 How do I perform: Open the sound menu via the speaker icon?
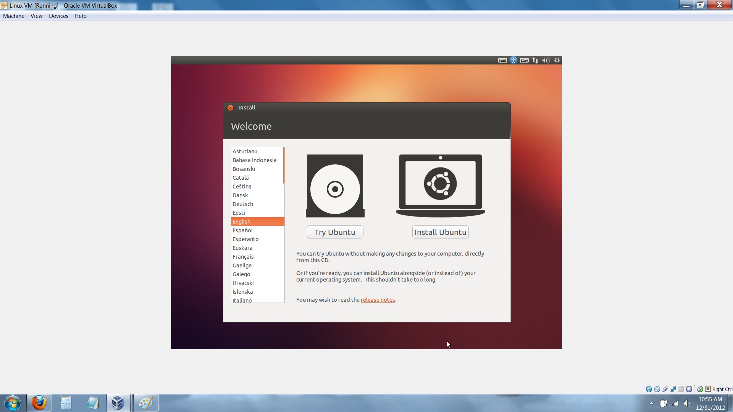coord(546,60)
